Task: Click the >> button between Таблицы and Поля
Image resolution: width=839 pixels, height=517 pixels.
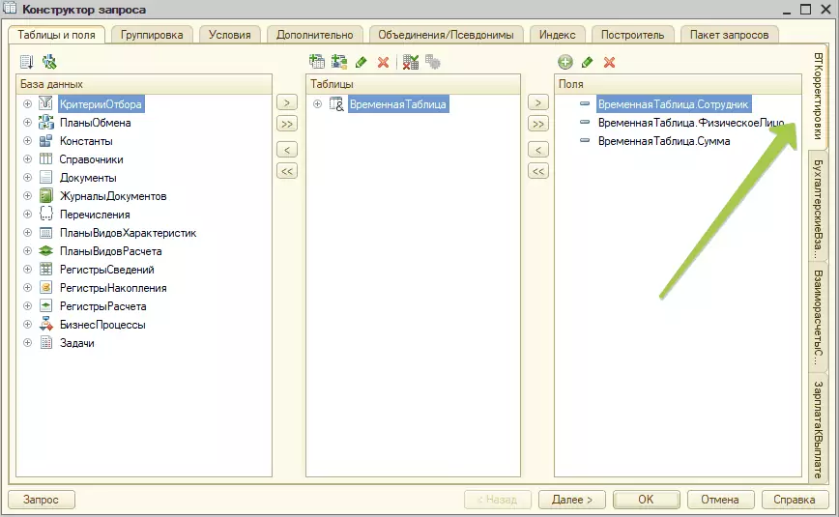Action: click(x=538, y=124)
